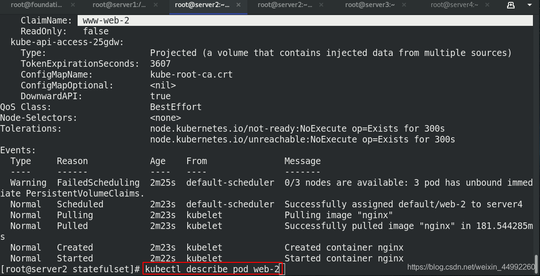The height and width of the screenshot is (276, 540).
Task: Close the inactive second root@server2 tab
Action: point(321,5)
